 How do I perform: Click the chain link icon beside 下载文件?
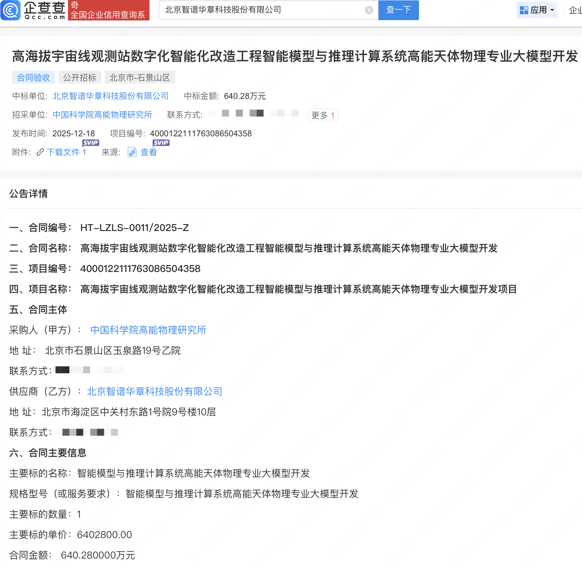point(40,152)
